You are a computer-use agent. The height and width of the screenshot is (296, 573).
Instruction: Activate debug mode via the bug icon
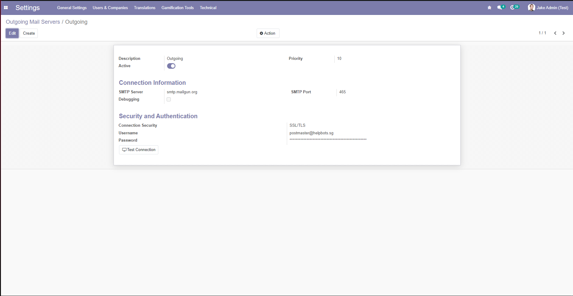tap(489, 7)
